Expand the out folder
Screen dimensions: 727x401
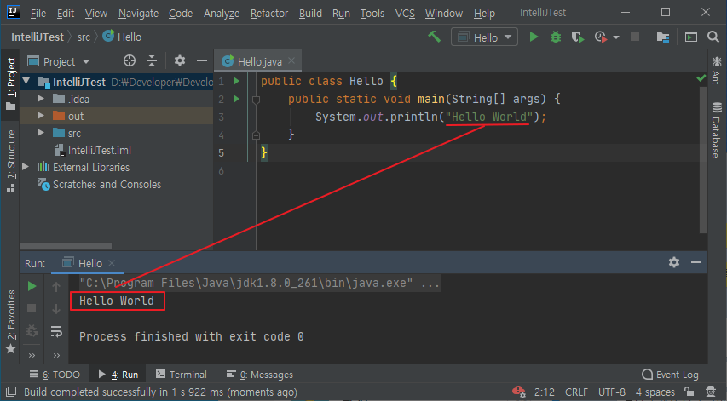(x=40, y=116)
